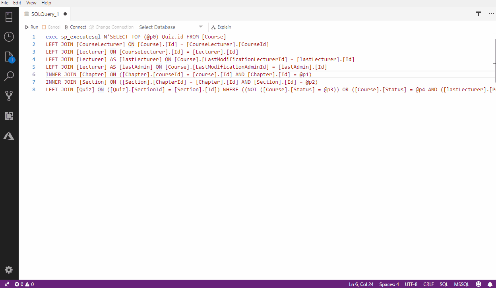Screen dimensions: 496x288
Task: Open the Search view
Action: (x=9, y=76)
